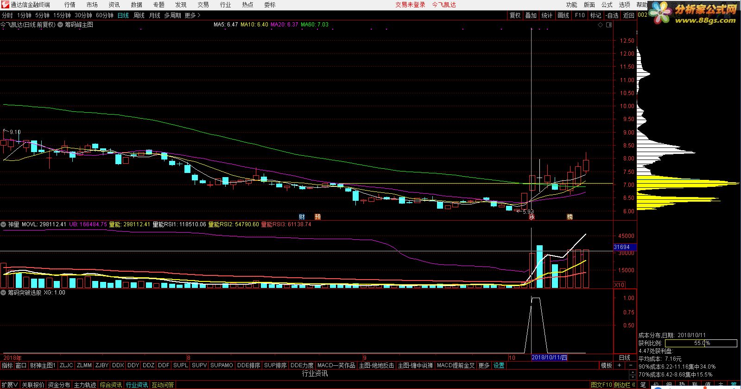This screenshot has height=389, width=741.
Task: Expand the 扩展 menu at bottom left
Action: [x=10, y=385]
